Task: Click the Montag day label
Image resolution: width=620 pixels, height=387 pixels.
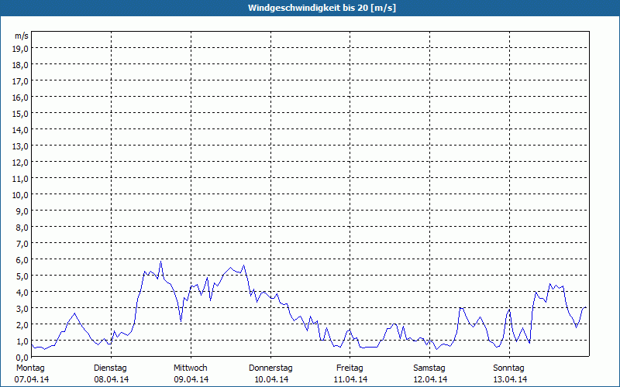Action: point(31,368)
